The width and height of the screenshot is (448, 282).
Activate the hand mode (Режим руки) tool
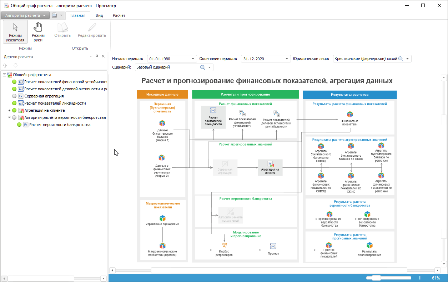point(38,32)
